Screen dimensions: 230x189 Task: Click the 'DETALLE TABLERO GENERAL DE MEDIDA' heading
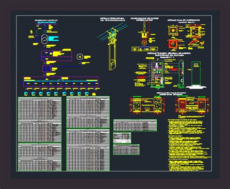click(x=169, y=53)
